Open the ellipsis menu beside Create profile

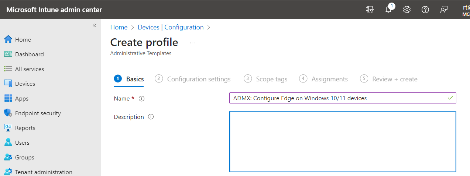click(x=193, y=43)
